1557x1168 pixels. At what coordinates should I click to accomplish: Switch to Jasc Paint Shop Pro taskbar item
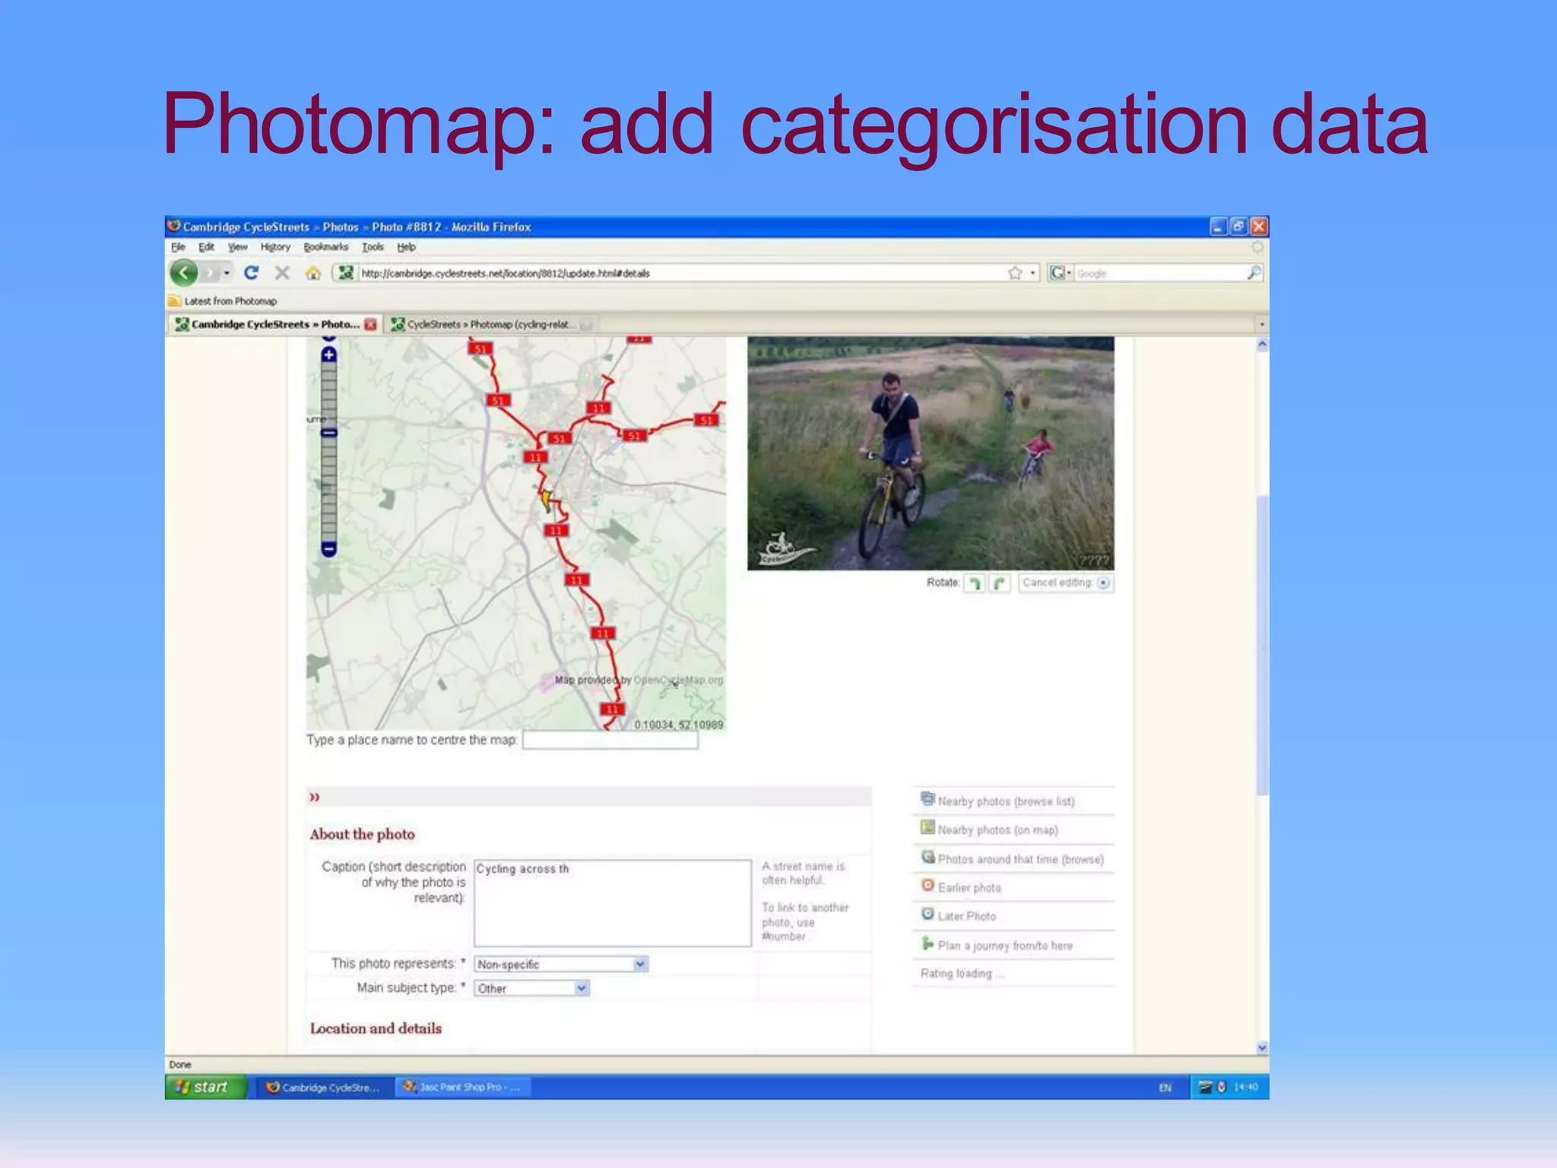coord(462,1087)
